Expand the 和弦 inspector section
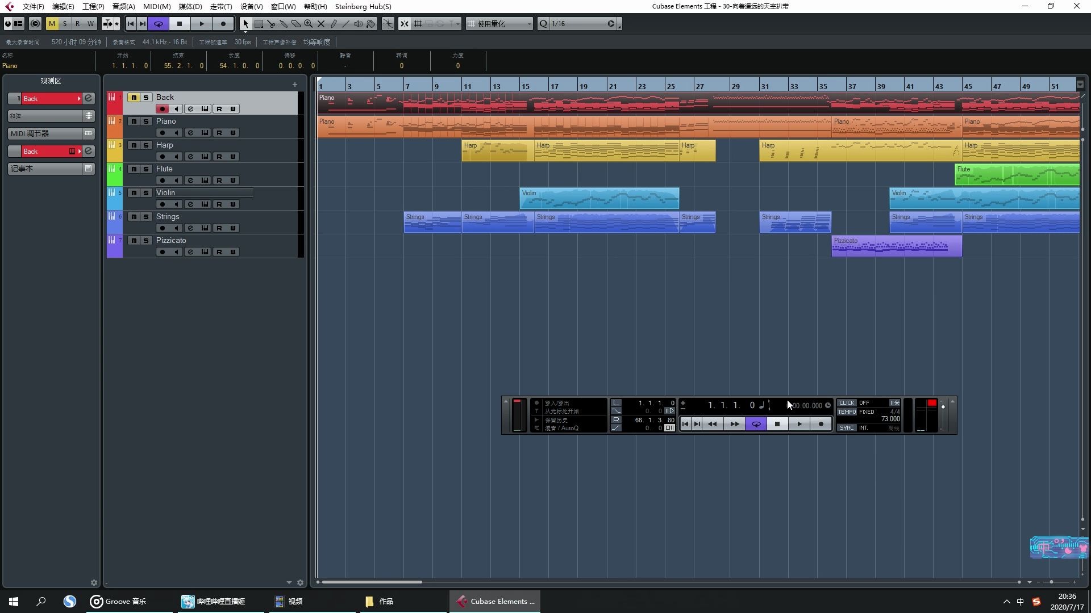Screen dimensions: 1091x613 coord(51,116)
